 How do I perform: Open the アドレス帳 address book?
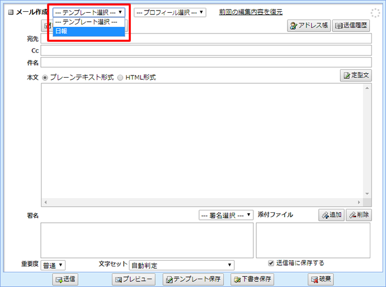(309, 26)
